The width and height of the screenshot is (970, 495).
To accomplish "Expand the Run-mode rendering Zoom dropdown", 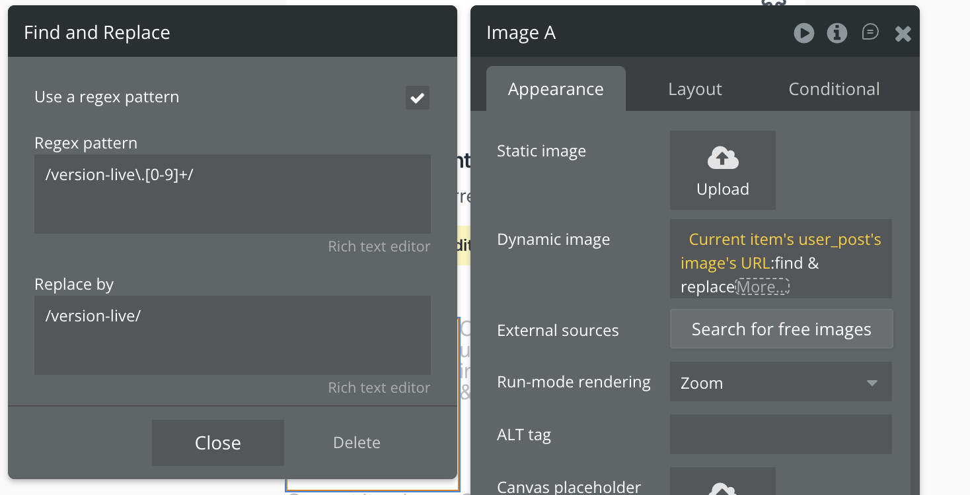I will click(780, 382).
